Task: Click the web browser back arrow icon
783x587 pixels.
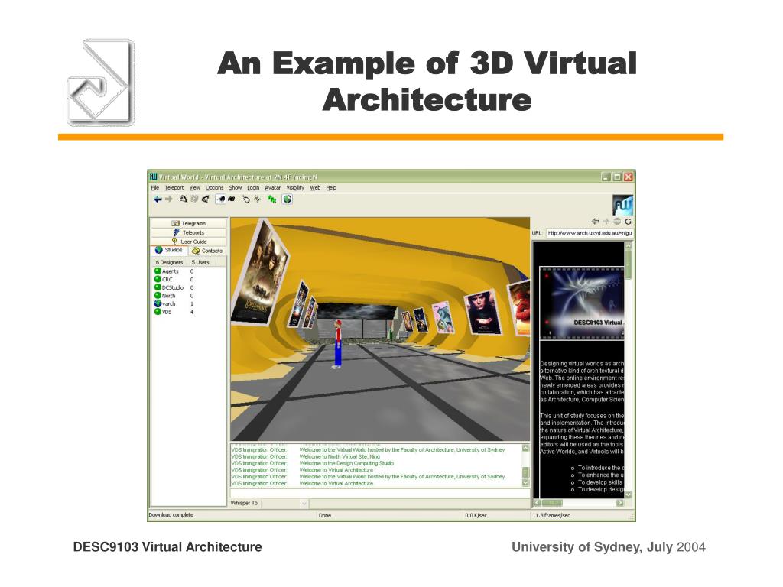Action: pyautogui.click(x=595, y=221)
